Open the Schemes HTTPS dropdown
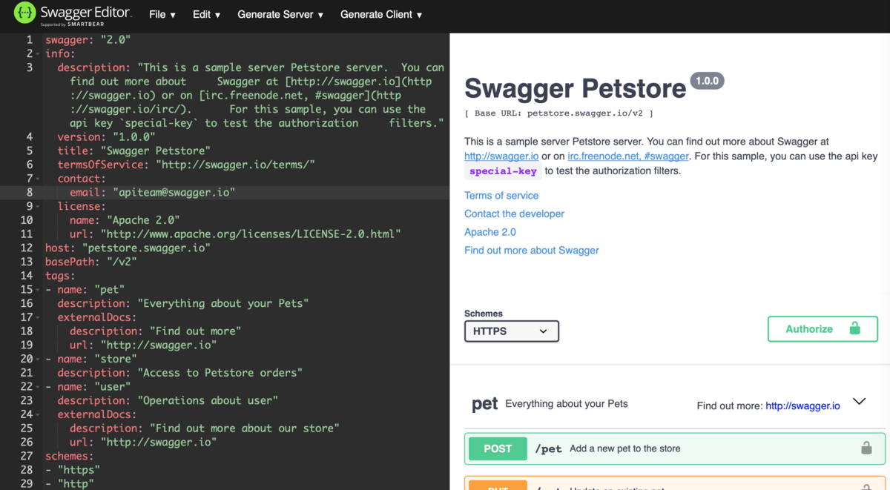 (511, 331)
